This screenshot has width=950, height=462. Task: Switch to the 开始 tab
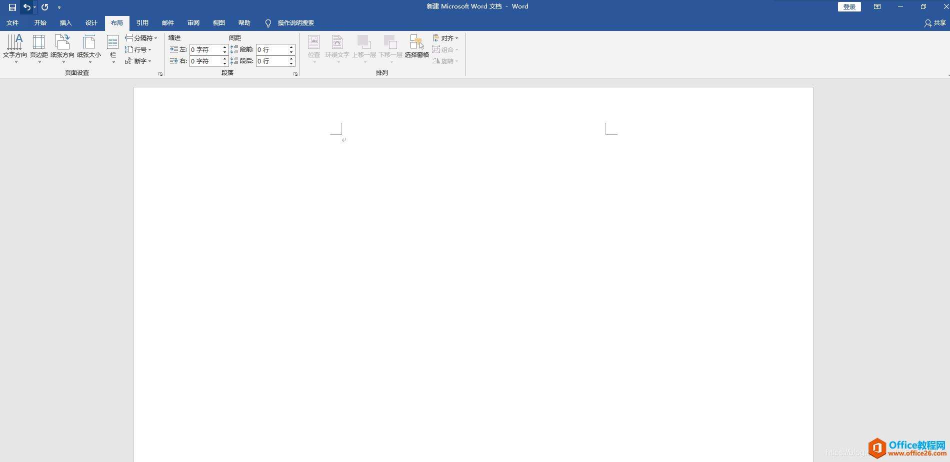(40, 23)
